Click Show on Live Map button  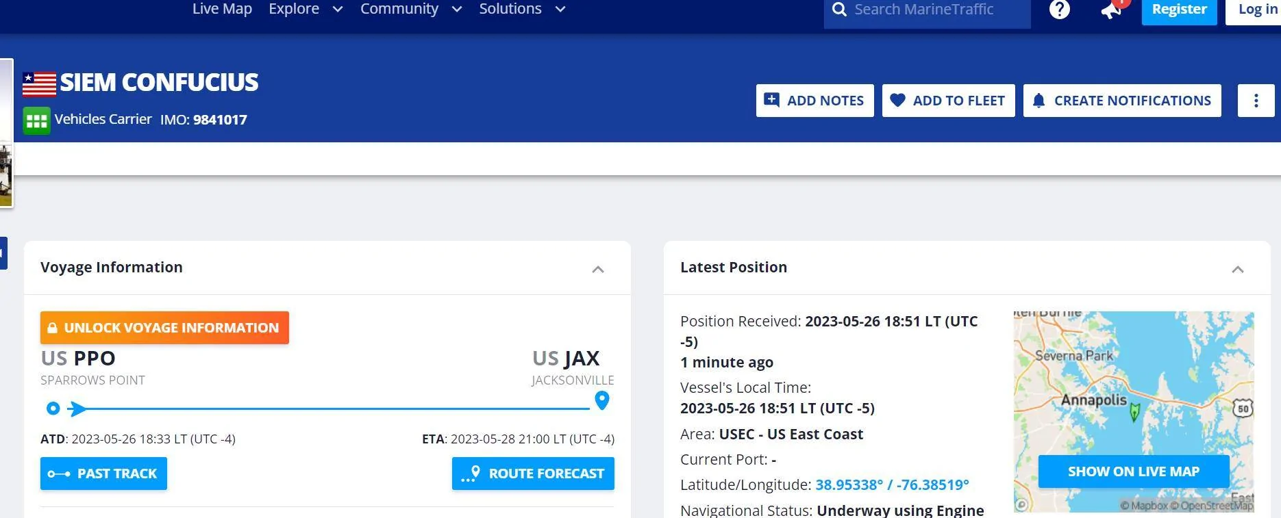coord(1134,471)
